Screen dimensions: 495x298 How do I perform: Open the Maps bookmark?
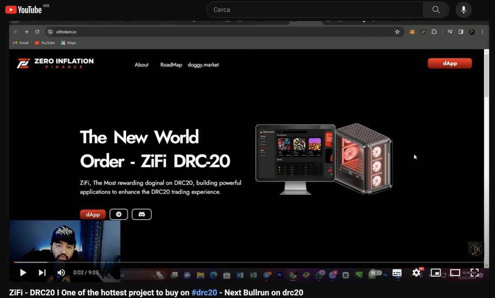(68, 43)
